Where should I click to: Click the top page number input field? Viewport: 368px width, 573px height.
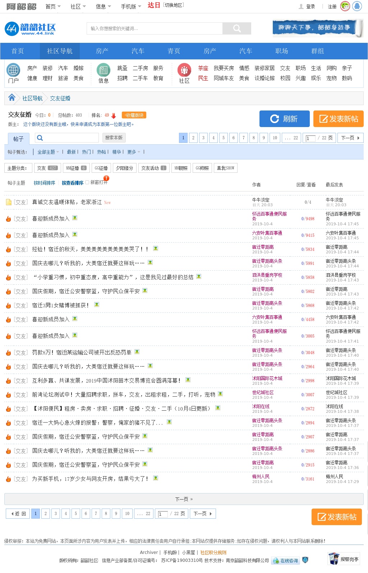pyautogui.click(x=310, y=138)
